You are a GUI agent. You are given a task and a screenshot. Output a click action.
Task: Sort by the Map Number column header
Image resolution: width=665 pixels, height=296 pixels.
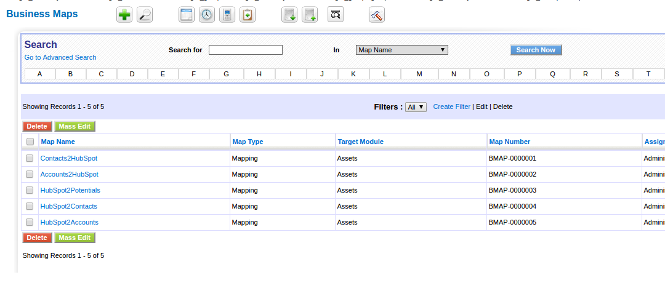tap(509, 142)
